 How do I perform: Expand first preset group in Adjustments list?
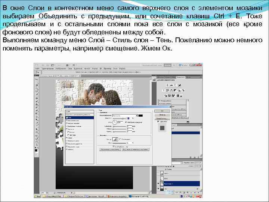160,101
